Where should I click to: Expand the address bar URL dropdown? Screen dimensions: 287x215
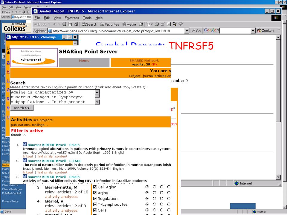point(187,31)
